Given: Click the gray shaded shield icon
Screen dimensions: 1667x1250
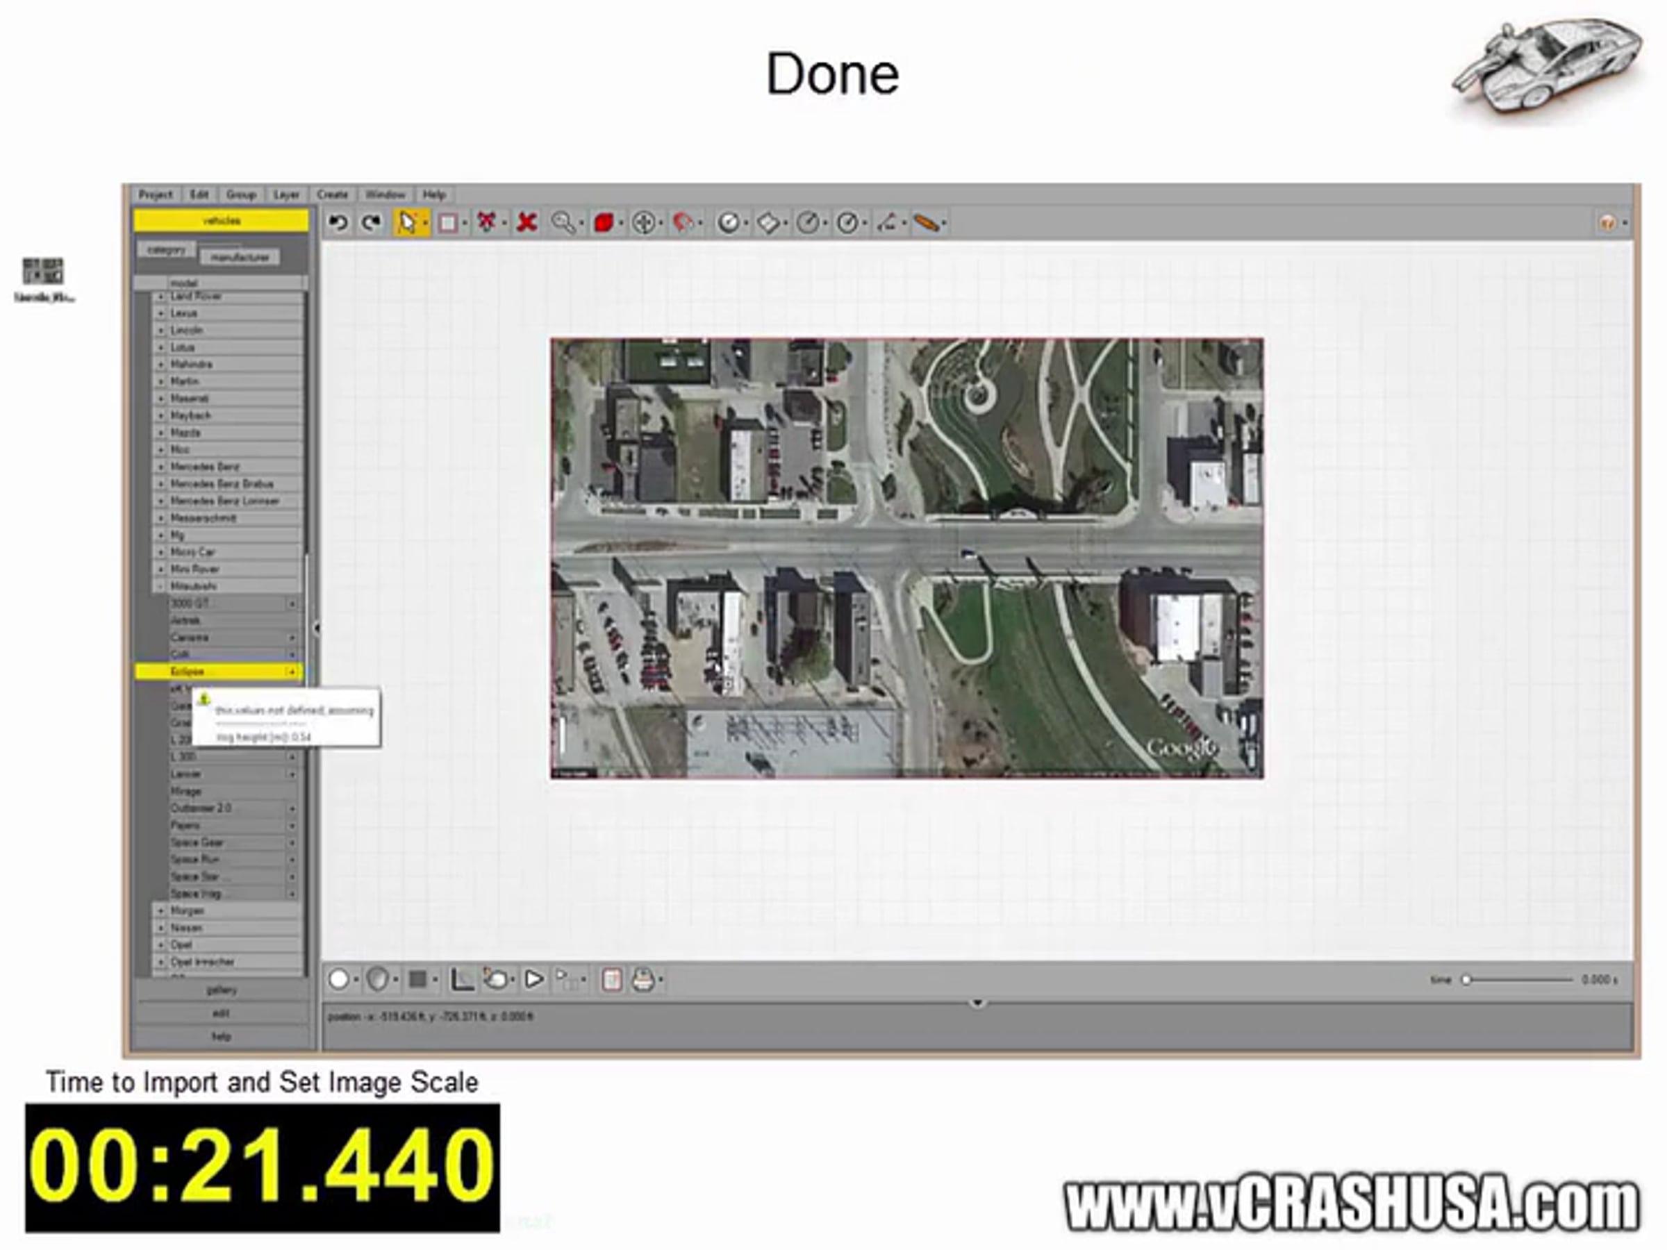Looking at the screenshot, I should 379,979.
